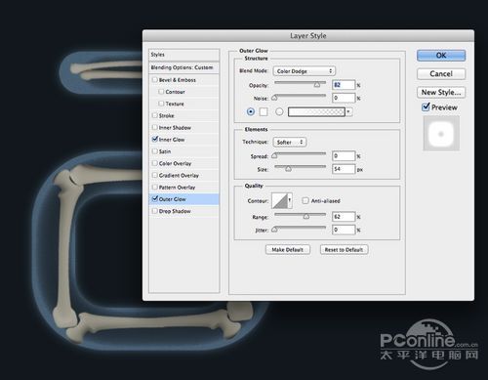
Task: Select Inner Glow in the styles list
Action: click(172, 140)
